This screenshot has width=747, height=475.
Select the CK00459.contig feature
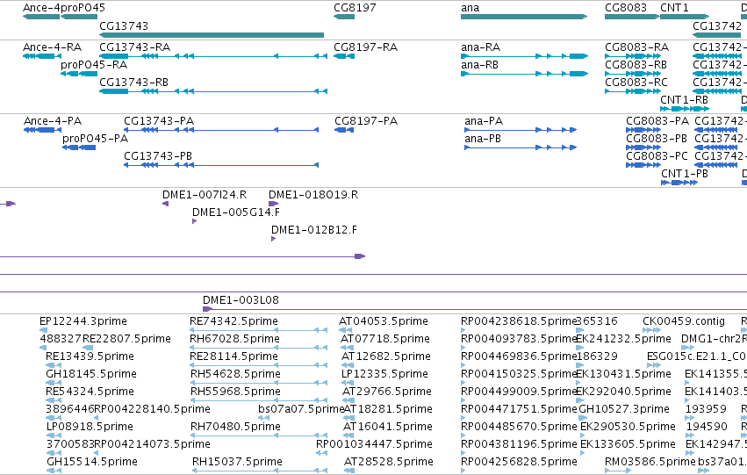[x=651, y=330]
